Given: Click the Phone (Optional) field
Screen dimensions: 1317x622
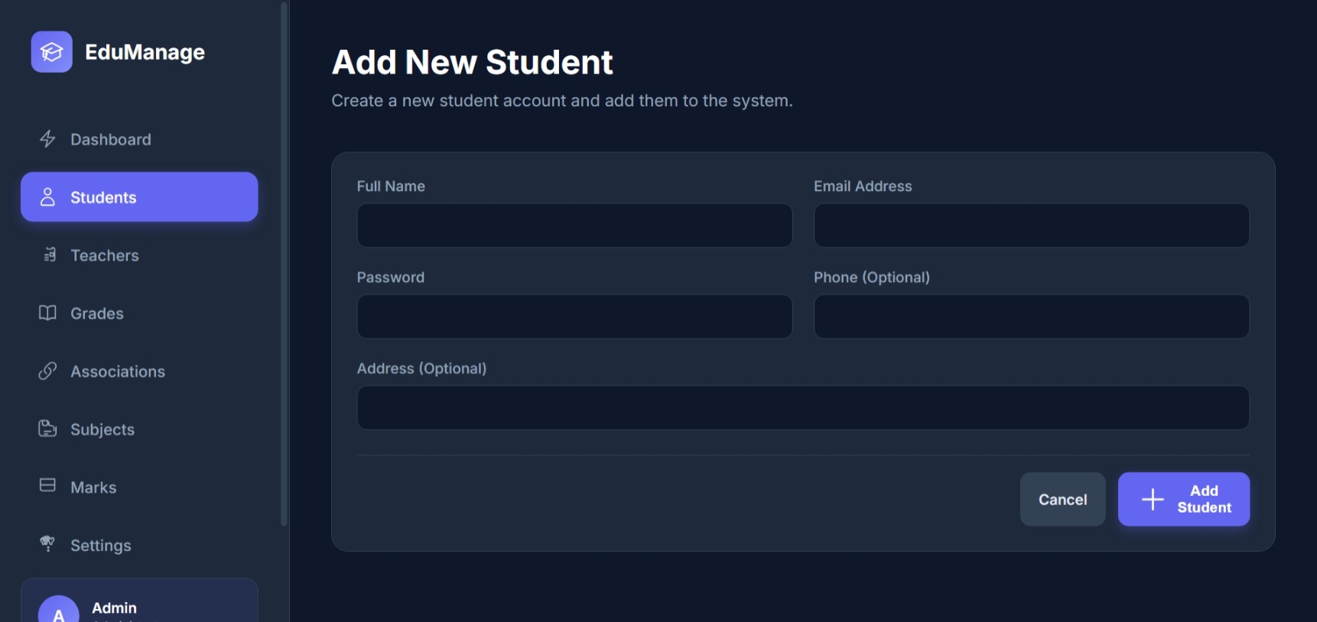Looking at the screenshot, I should pyautogui.click(x=1031, y=317).
